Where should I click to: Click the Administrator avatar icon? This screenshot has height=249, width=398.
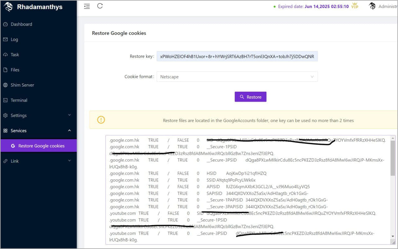372,6
